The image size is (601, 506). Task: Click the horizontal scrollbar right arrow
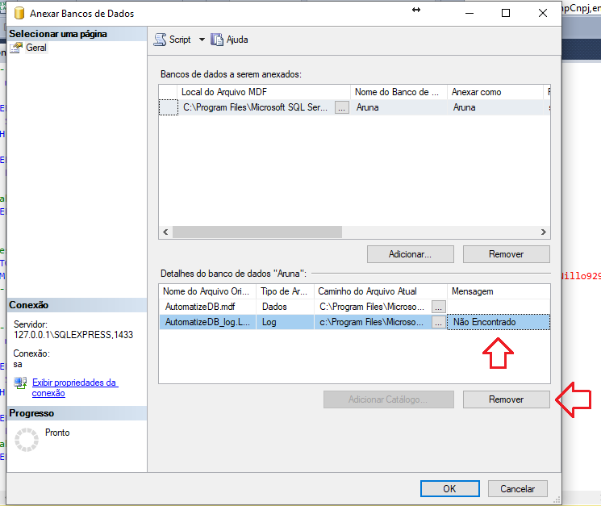point(543,232)
